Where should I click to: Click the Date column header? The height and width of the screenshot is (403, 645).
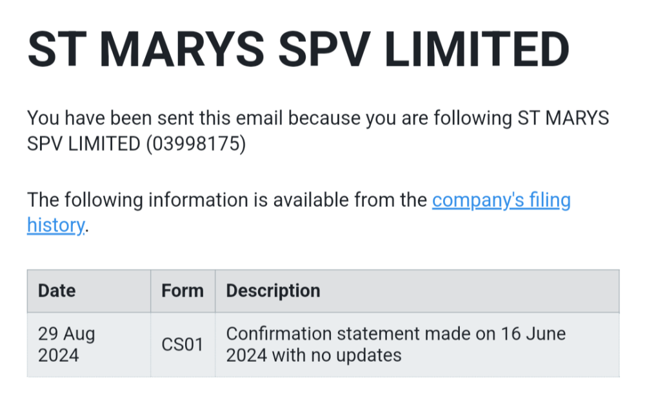[57, 291]
